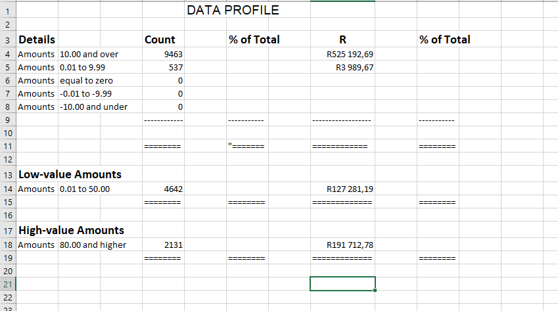The width and height of the screenshot is (558, 311).
Task: Select the R column header cell
Action: pos(342,39)
